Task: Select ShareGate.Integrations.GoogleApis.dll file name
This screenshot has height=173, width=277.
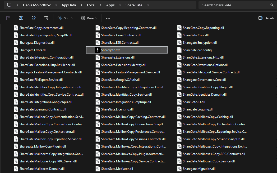Action: [46, 102]
